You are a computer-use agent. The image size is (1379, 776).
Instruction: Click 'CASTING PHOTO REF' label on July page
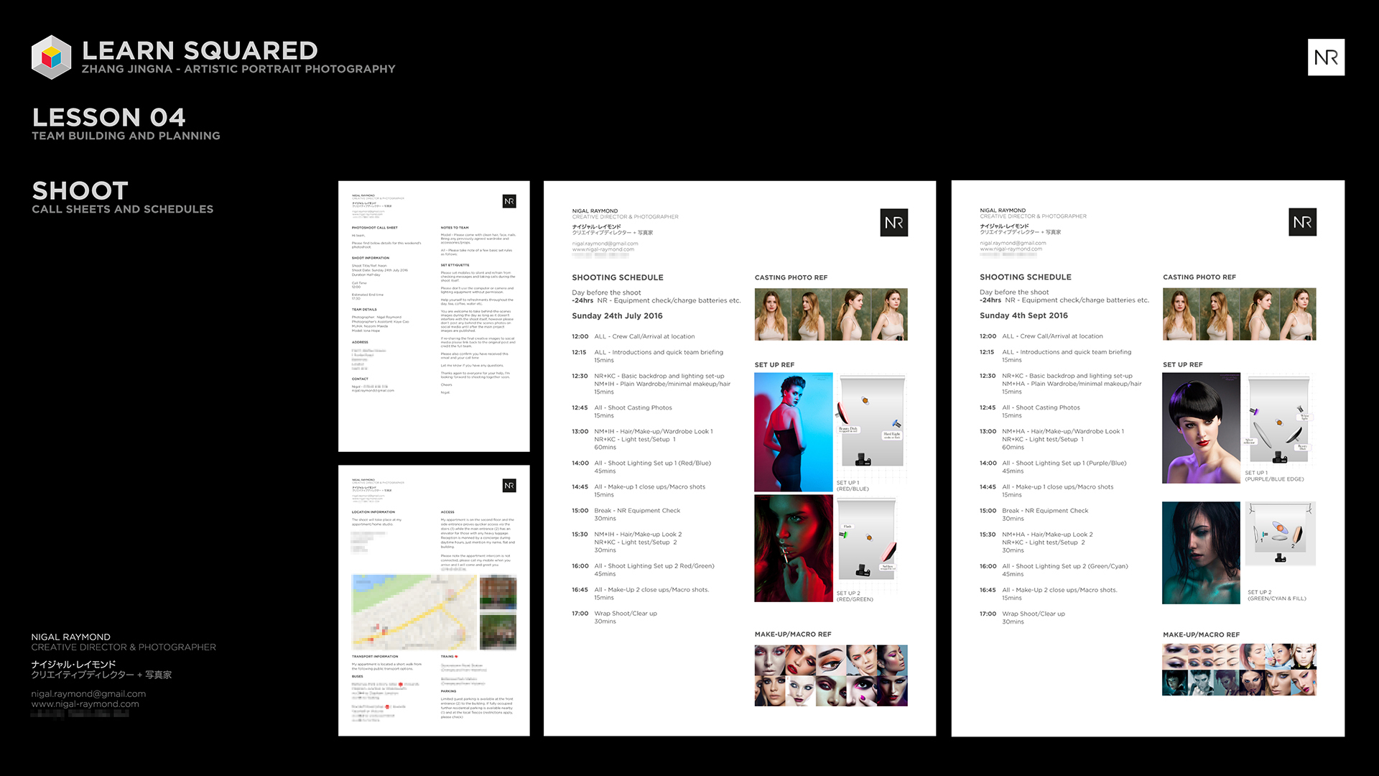(791, 277)
